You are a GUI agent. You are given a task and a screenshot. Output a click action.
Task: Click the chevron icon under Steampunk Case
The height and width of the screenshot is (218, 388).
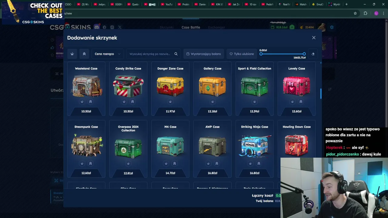tap(90, 163)
